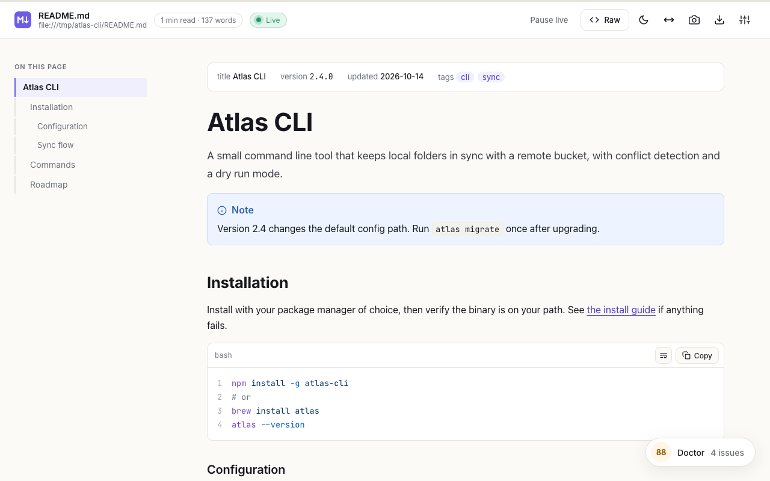The image size is (770, 481).
Task: Click the Installation heading in the document
Action: (247, 283)
